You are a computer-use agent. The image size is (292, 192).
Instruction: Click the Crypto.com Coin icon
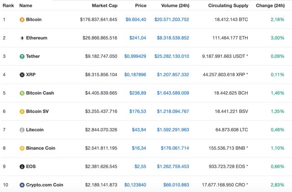pyautogui.click(x=22, y=185)
